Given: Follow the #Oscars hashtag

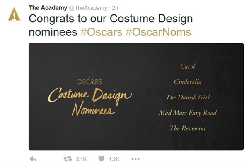Looking at the screenshot, I should pos(101,32).
